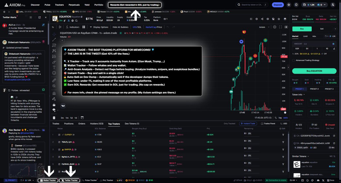Click the fullscreen chart icon
Viewport: 341px width, 183px height.
280,27
